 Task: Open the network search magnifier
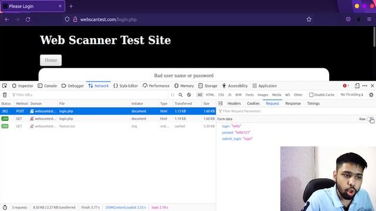(x=180, y=95)
